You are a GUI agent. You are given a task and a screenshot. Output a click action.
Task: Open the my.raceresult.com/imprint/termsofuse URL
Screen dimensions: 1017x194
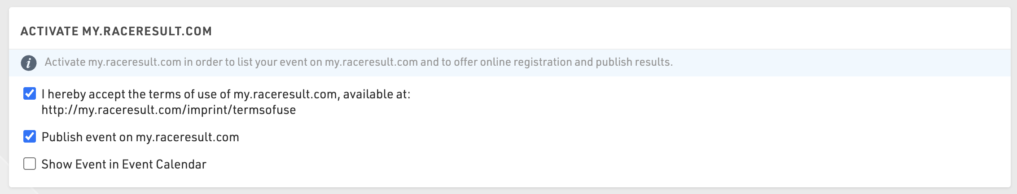[x=169, y=110]
